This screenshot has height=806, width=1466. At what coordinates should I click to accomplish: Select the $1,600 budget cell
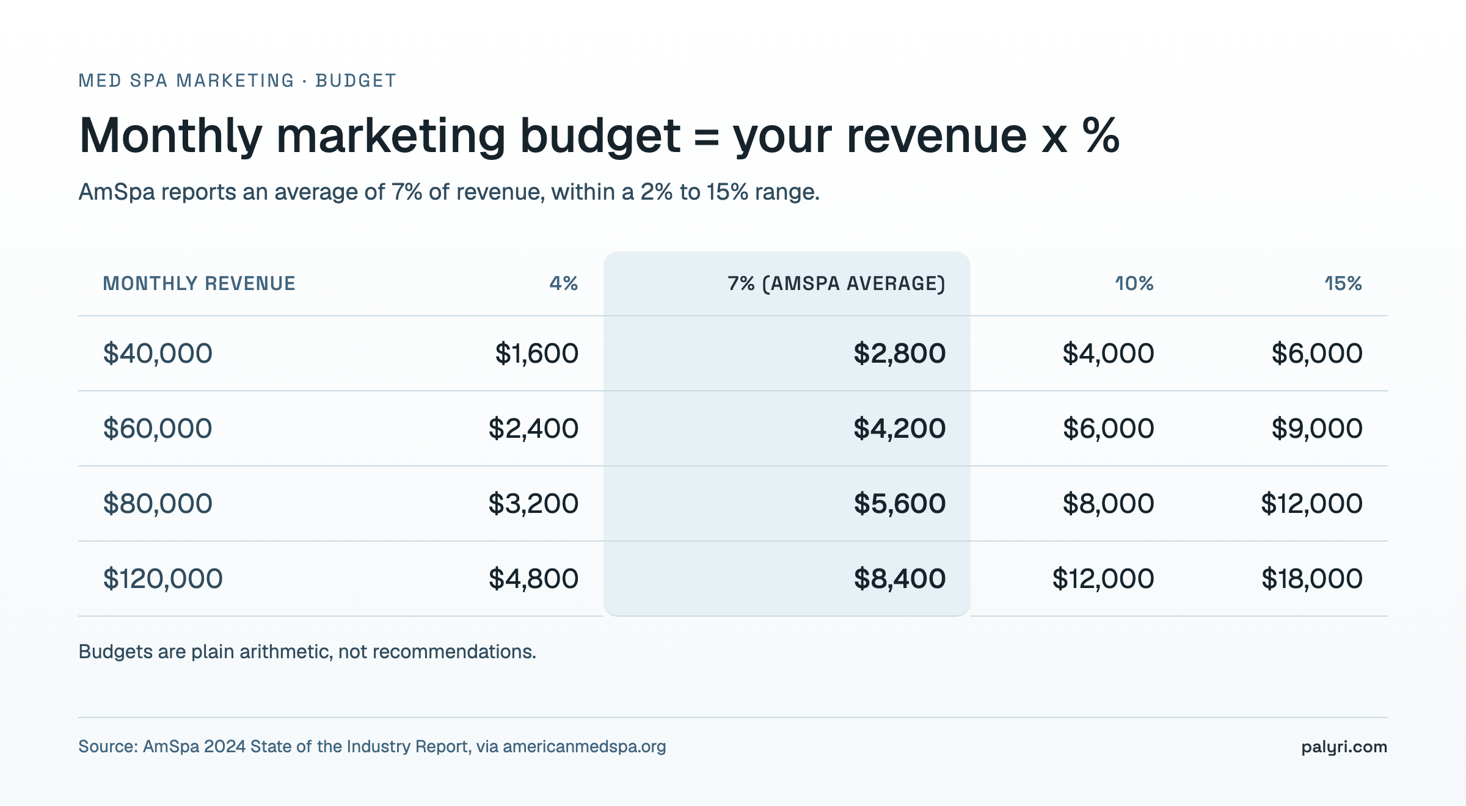coord(536,354)
